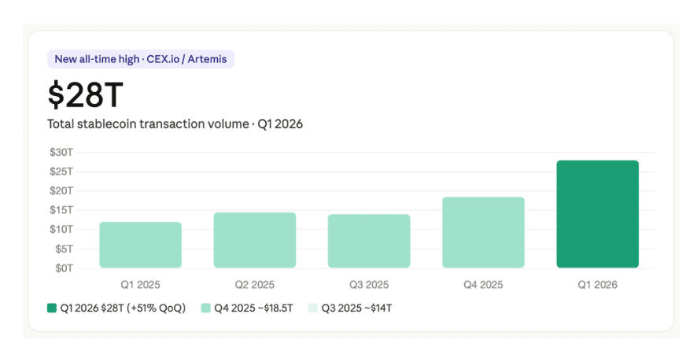Click the New all-time high badge
697x362 pixels.
(141, 59)
